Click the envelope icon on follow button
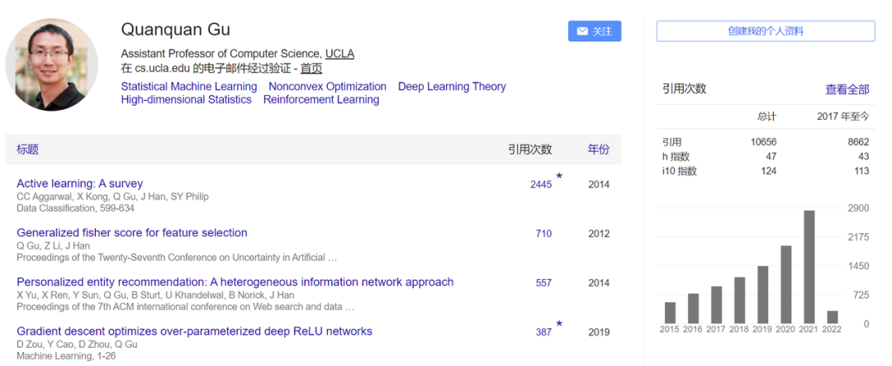The width and height of the screenshot is (892, 366). click(582, 31)
